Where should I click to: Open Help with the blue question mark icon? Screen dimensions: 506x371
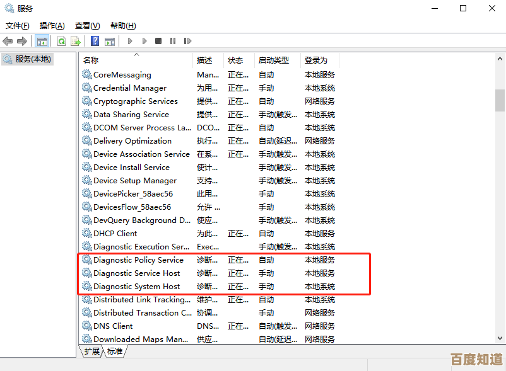(95, 41)
